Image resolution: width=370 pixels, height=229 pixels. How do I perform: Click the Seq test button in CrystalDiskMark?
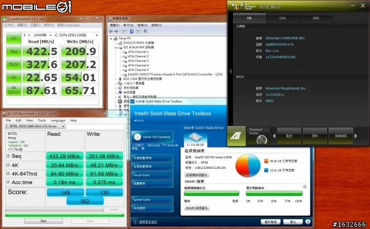tap(14, 51)
